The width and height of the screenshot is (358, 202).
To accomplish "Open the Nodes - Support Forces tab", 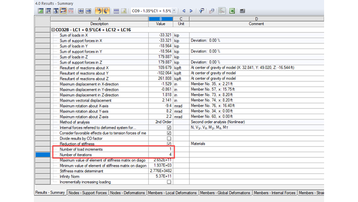I will (x=88, y=193).
